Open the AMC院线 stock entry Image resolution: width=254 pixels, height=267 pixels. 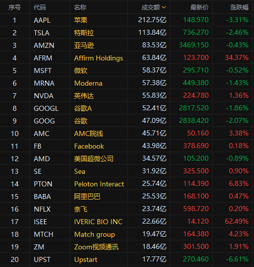pos(88,133)
